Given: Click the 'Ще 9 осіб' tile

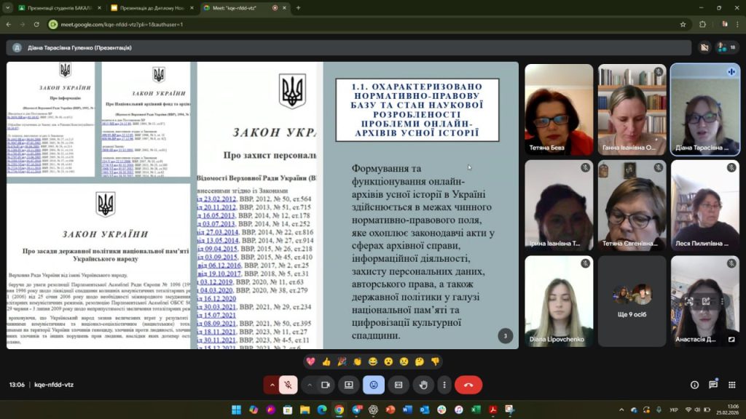Looking at the screenshot, I should click(632, 300).
